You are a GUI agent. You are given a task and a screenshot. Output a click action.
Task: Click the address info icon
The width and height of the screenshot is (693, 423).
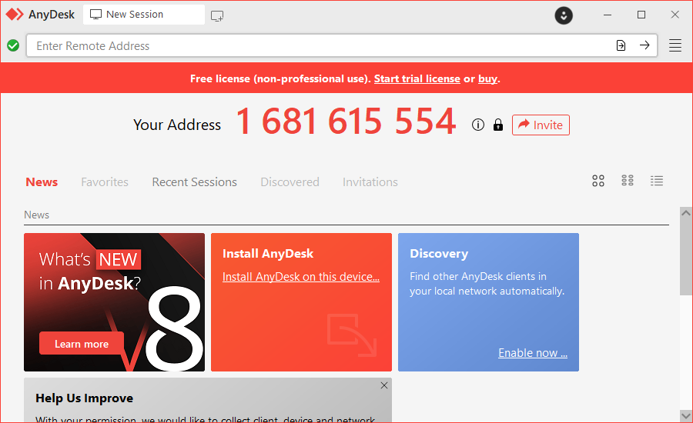[x=477, y=125]
